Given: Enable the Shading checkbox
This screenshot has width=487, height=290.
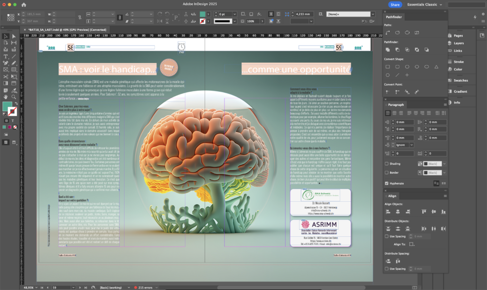Looking at the screenshot, I should pyautogui.click(x=387, y=164).
